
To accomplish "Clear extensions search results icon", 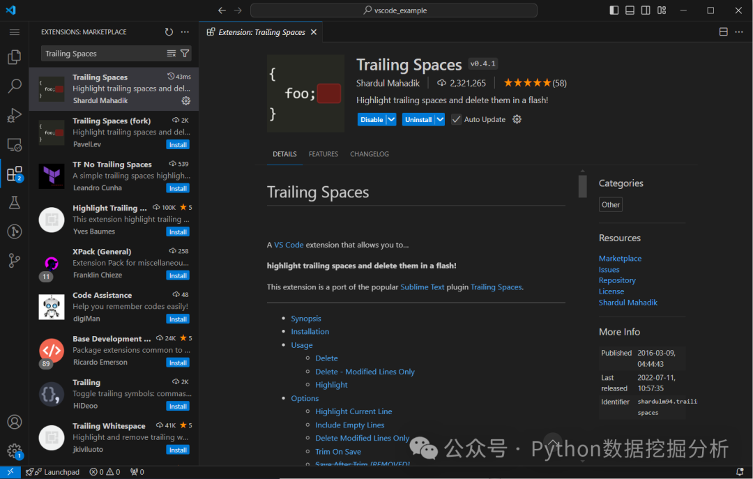I will (x=172, y=53).
